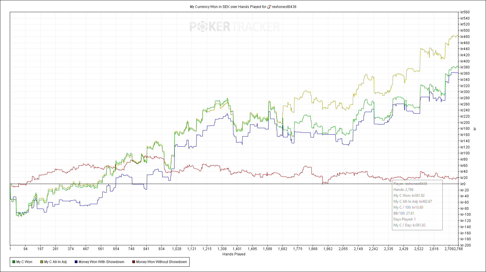Click the PokerTracker watermark chip logo
Screen dimensions: 486x272
coord(202,27)
